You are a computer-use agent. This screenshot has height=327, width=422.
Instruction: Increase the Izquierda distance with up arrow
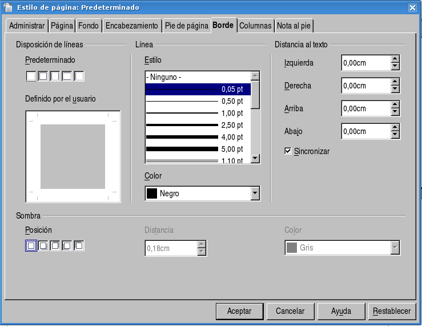[395, 59]
